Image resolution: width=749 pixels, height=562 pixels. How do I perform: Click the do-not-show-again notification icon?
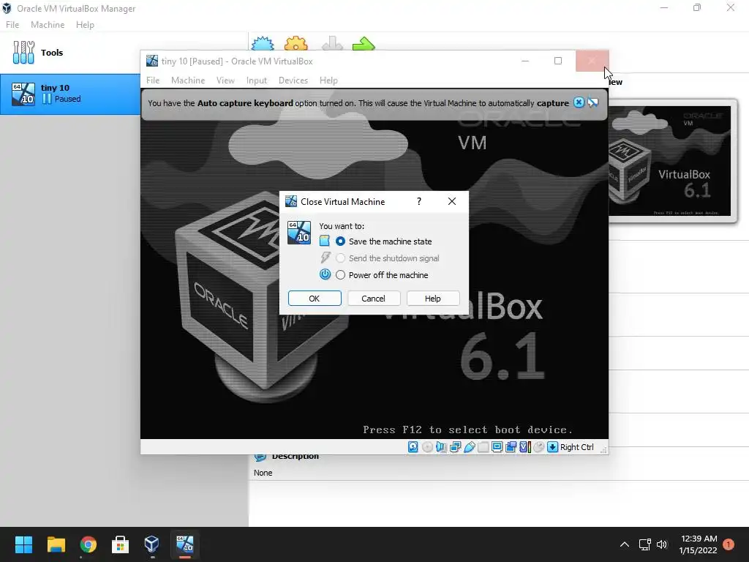[x=592, y=102]
